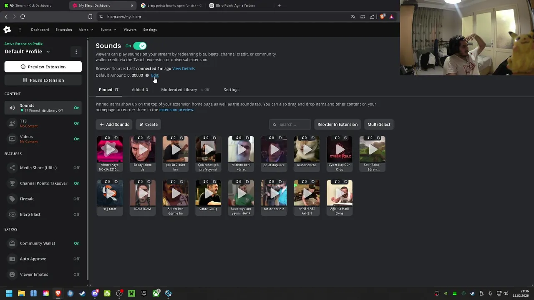534x300 pixels.
Task: Toggle TTS On status in sidebar
Action: (x=77, y=123)
